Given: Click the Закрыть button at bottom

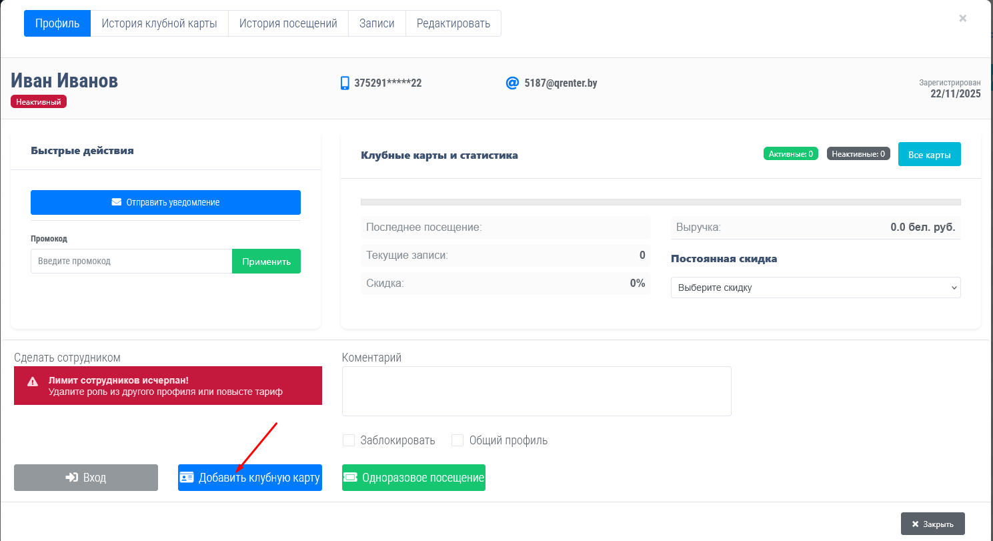Looking at the screenshot, I should point(932,524).
